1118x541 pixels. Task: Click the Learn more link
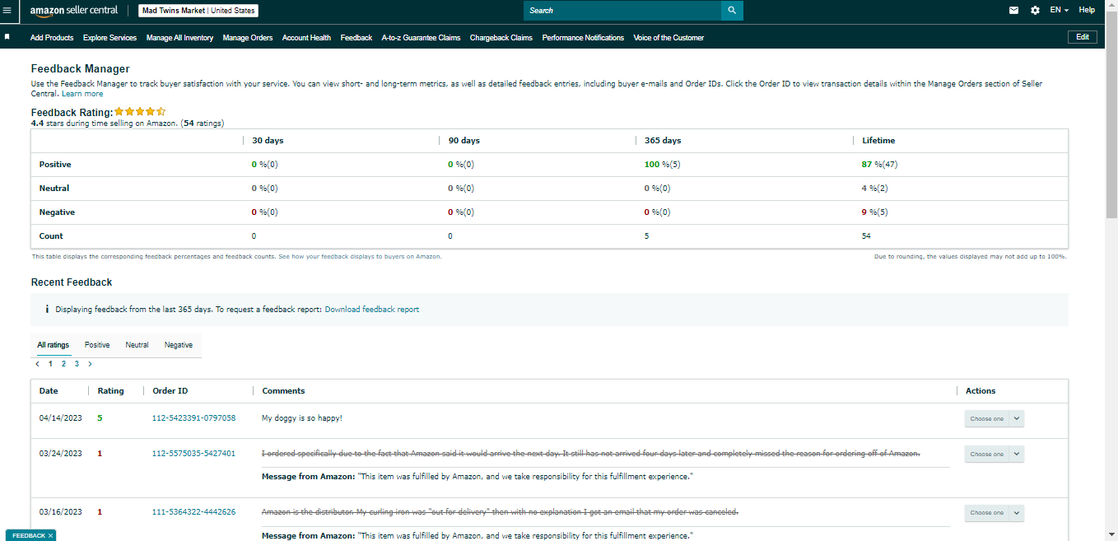(82, 94)
